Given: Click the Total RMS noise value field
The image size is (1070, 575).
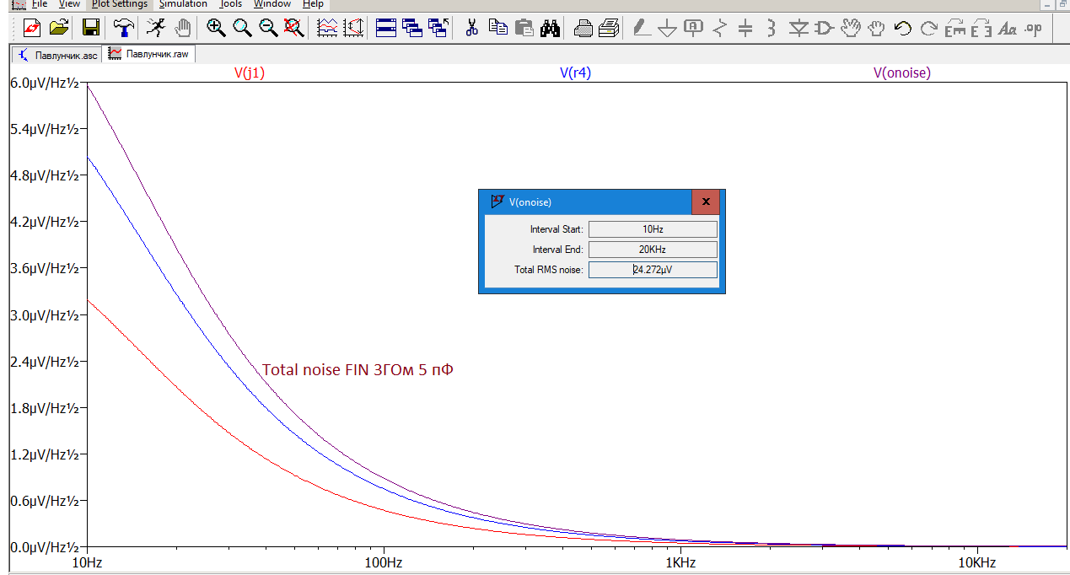Looking at the screenshot, I should [x=653, y=270].
